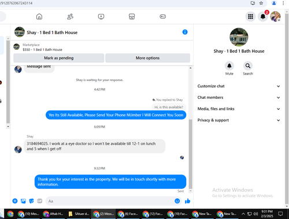The width and height of the screenshot is (289, 219).
Task: Click network icon in system tray
Action: pyautogui.click(x=250, y=214)
